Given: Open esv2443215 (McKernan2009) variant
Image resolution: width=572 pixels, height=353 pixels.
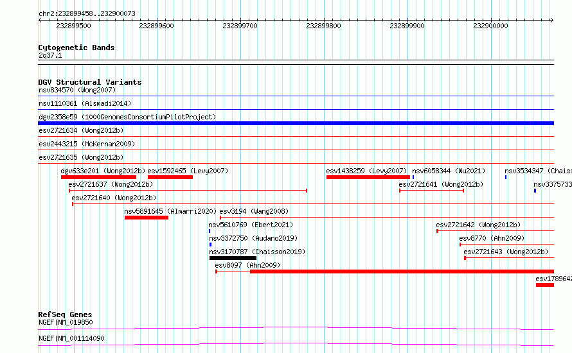Looking at the screenshot, I should pos(87,144).
